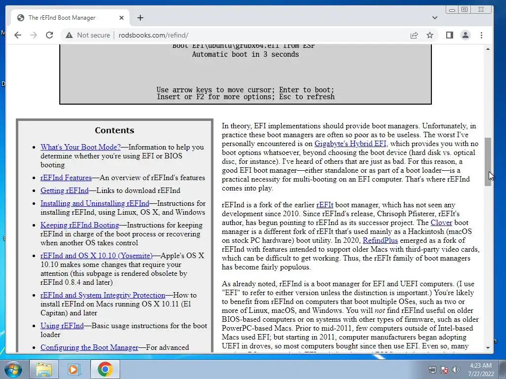Select The rEFInd Boot Manager tab
The width and height of the screenshot is (506, 379).
[x=70, y=18]
